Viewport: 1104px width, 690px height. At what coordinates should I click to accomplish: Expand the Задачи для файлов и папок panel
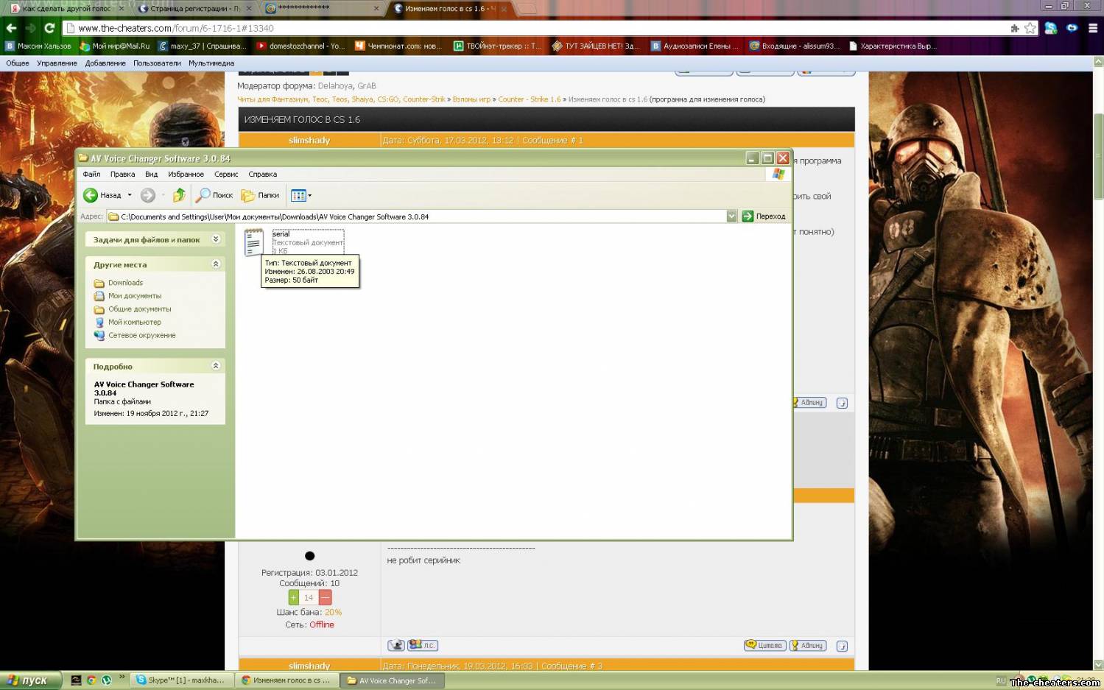tap(216, 239)
